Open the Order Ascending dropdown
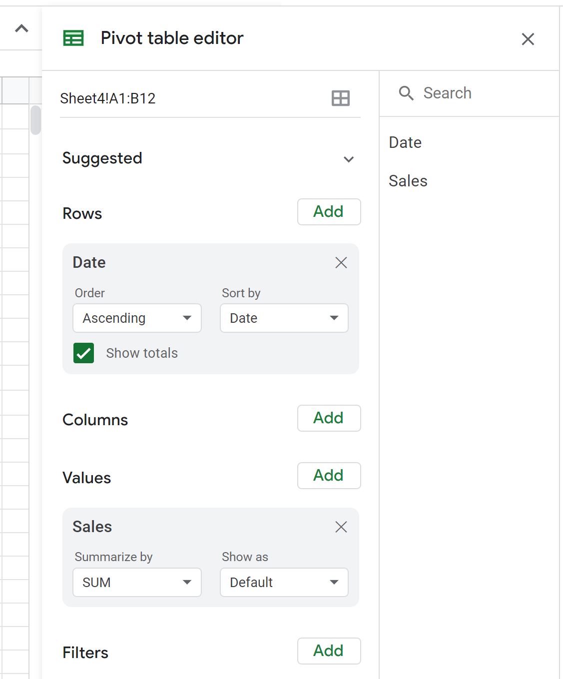The width and height of the screenshot is (563, 679). coord(137,318)
